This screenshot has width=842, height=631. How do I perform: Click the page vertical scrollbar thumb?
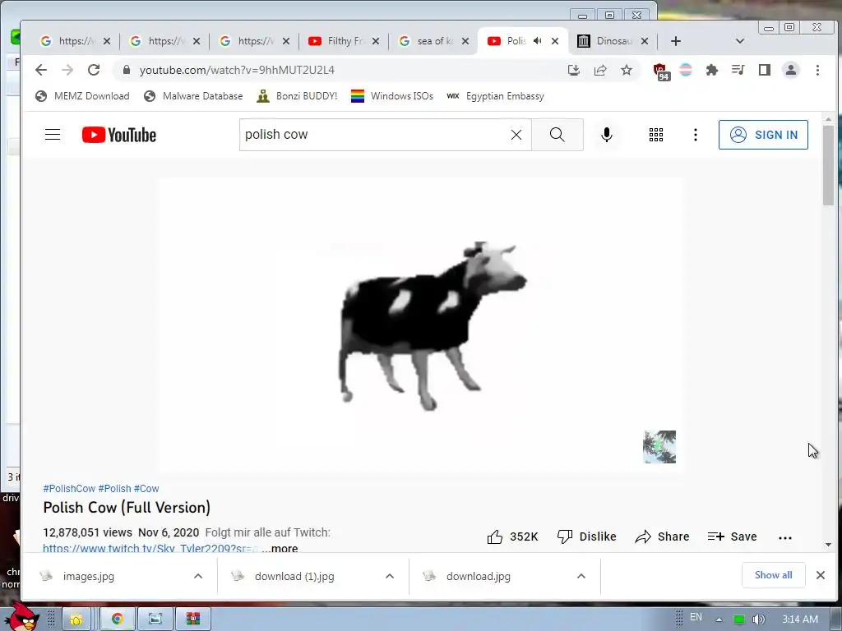click(828, 164)
